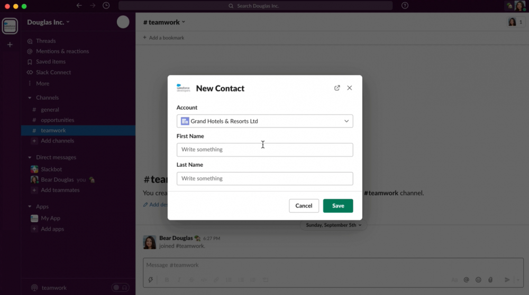Save the new contact

tap(338, 205)
